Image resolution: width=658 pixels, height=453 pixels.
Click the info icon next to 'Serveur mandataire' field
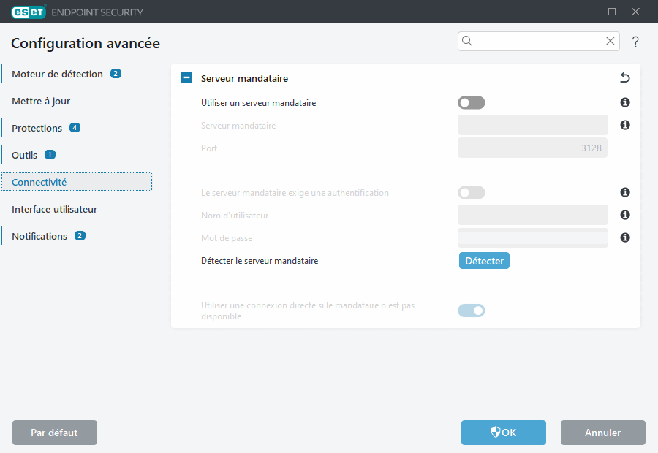pyautogui.click(x=625, y=125)
